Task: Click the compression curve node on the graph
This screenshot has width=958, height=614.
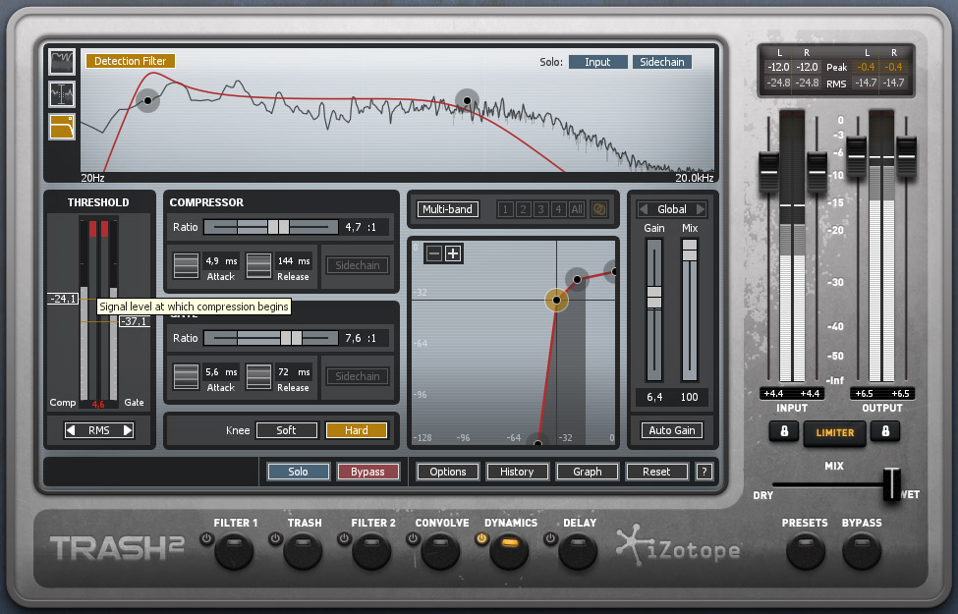Action: [556, 301]
